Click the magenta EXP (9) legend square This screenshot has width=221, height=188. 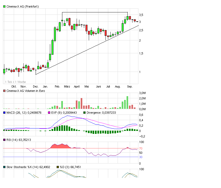[x=49, y=113]
